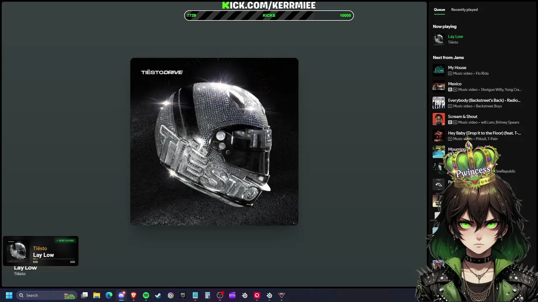Click the Scream & Shout cover thumbnail
This screenshot has height=302, width=538.
439,119
